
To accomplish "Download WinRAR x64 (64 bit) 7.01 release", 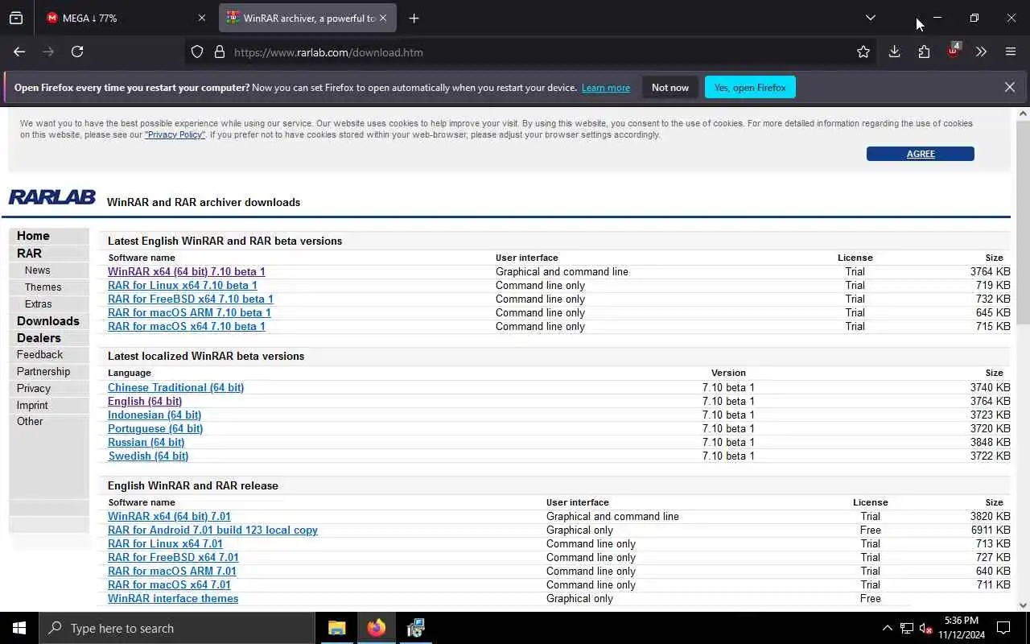I will point(169,516).
